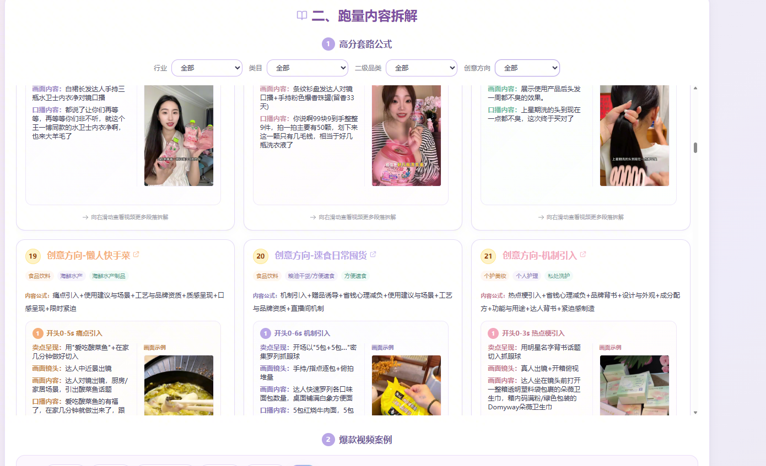This screenshot has width=766, height=466.
Task: Click number badge 19 on 懒人快手菜 card
Action: (x=33, y=256)
